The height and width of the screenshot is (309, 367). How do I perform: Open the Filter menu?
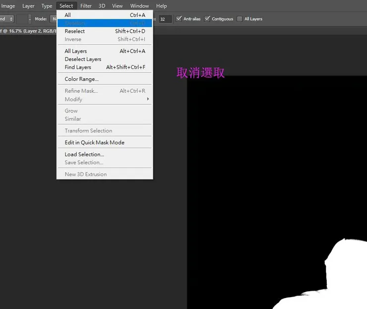pos(86,6)
